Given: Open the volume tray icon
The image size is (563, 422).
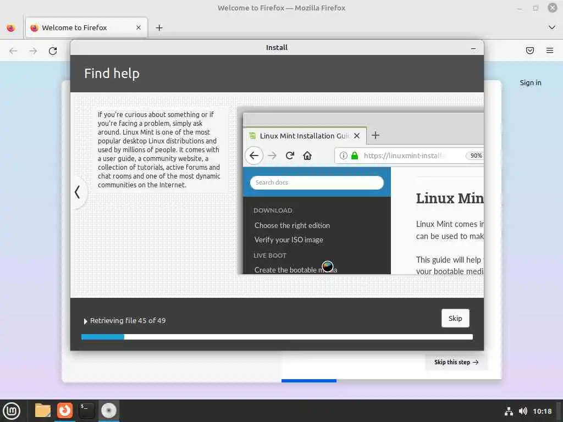Looking at the screenshot, I should [523, 411].
